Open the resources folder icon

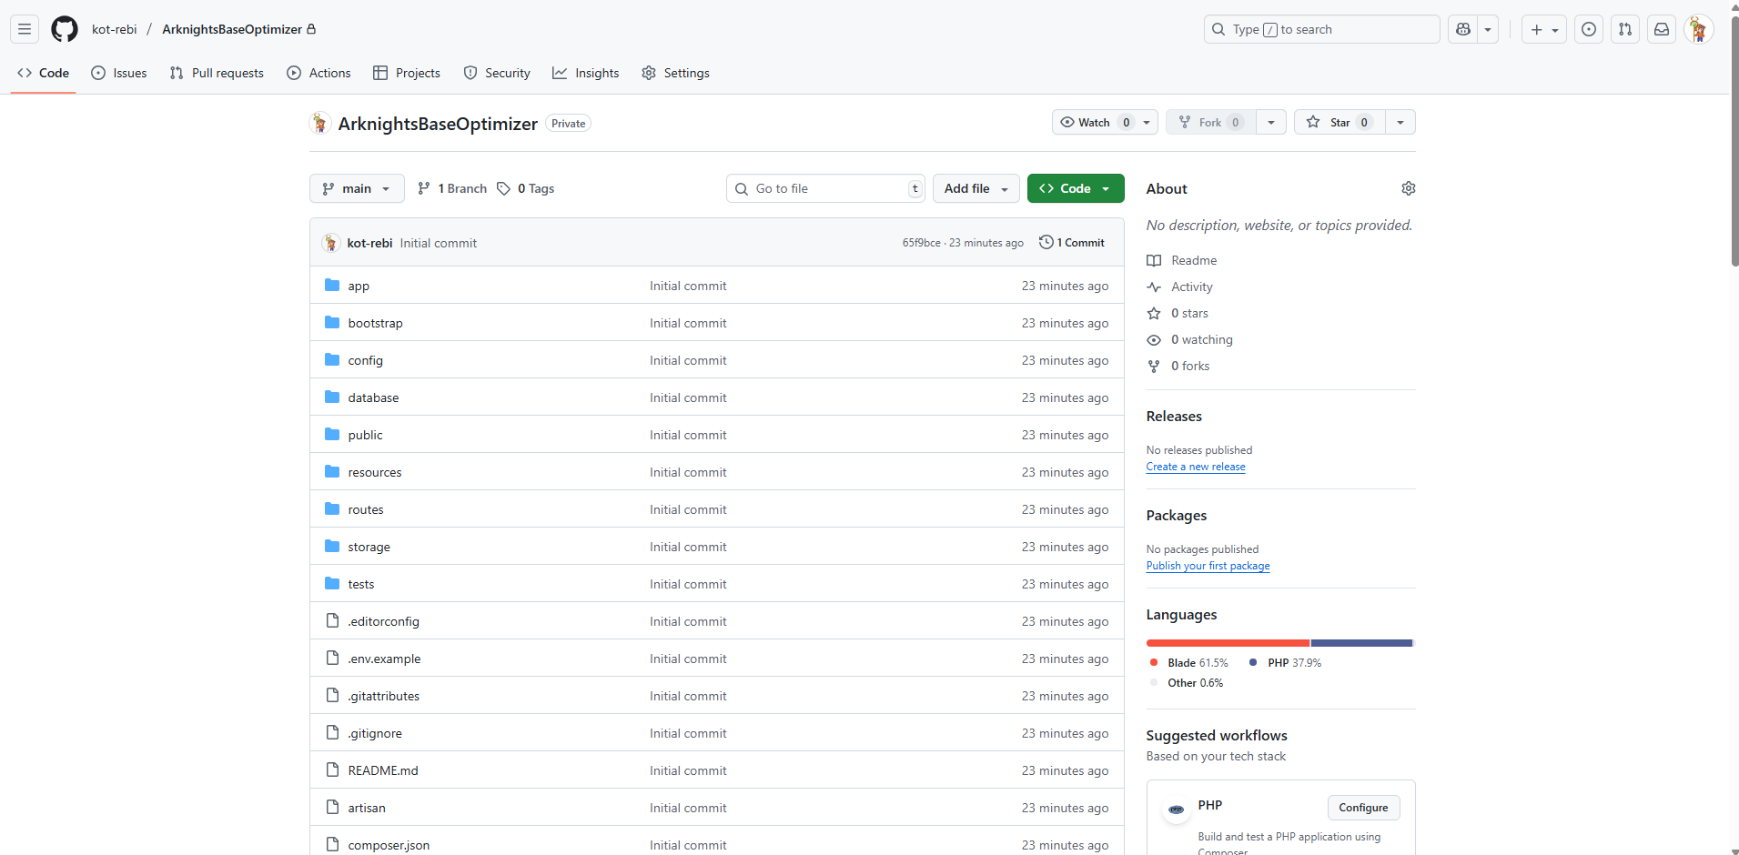pos(332,472)
